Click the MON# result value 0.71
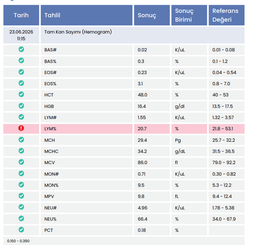 tap(141, 174)
